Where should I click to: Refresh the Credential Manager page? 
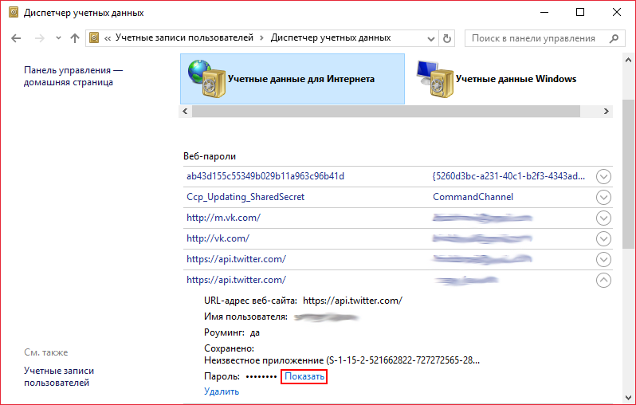click(446, 38)
